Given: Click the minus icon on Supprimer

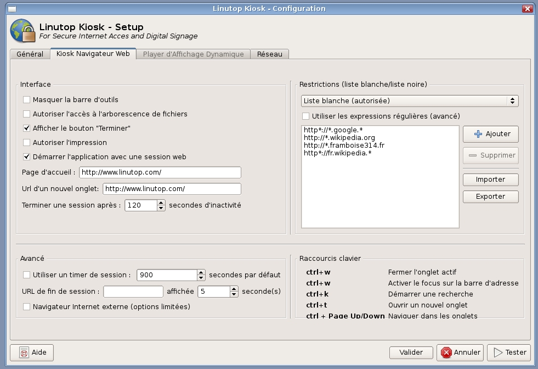Looking at the screenshot, I should [x=473, y=155].
